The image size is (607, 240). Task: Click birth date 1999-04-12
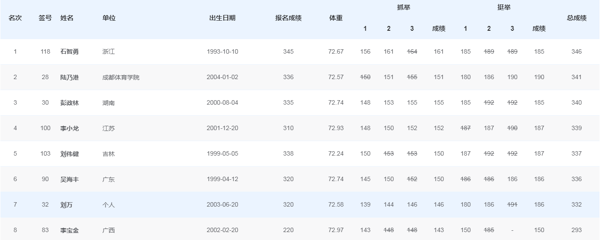click(x=222, y=179)
